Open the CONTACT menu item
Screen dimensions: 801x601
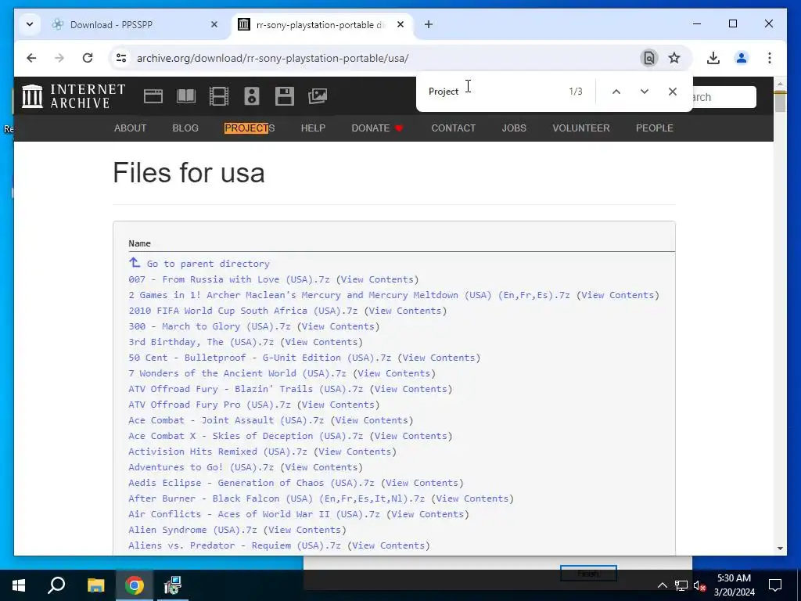(453, 128)
